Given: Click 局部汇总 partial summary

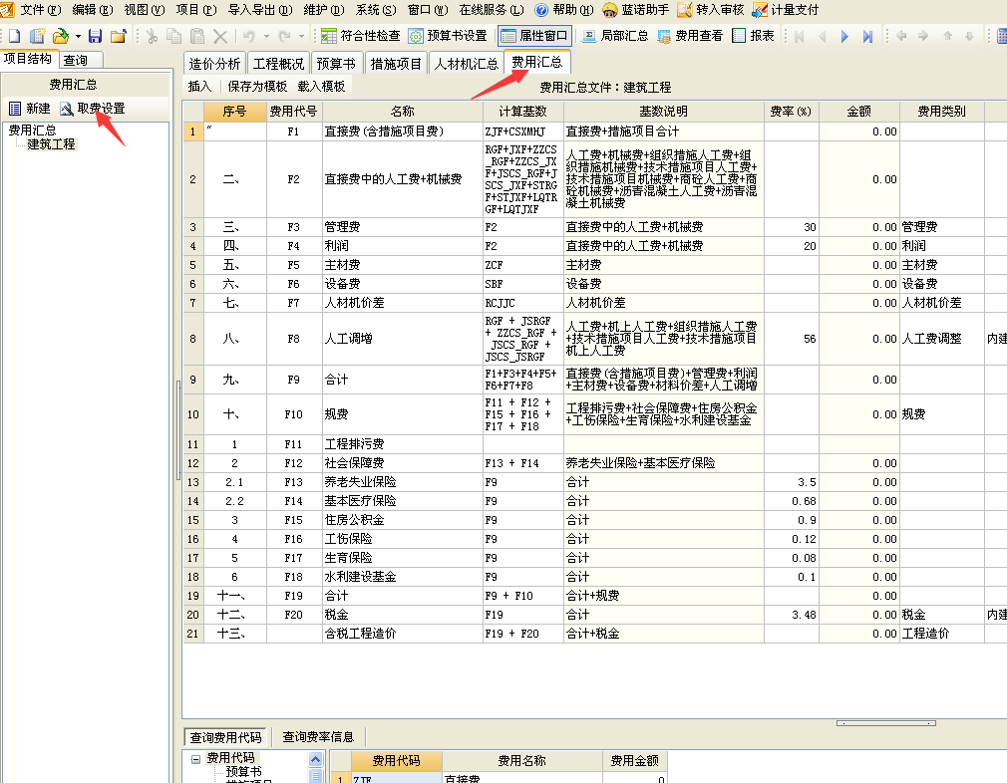Looking at the screenshot, I should pos(615,36).
